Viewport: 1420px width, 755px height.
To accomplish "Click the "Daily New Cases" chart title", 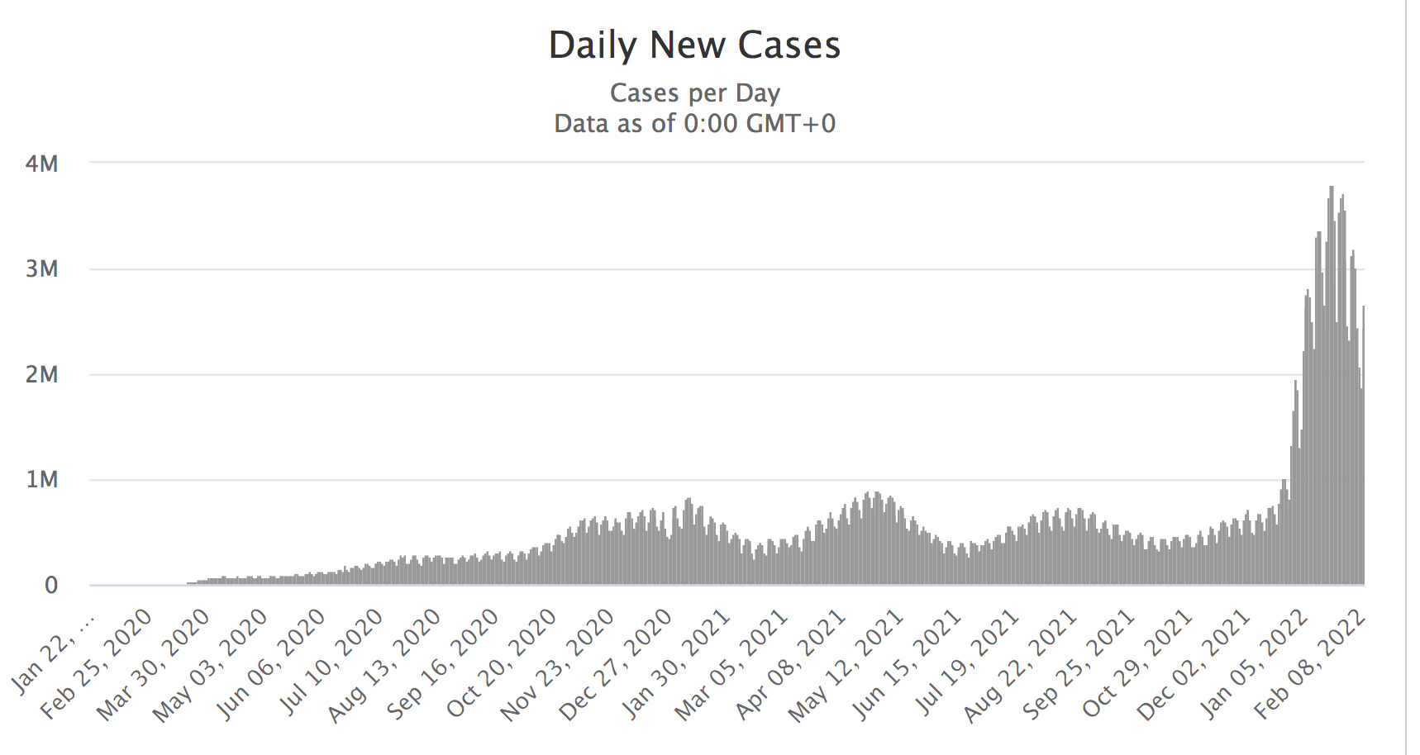I will click(x=694, y=45).
